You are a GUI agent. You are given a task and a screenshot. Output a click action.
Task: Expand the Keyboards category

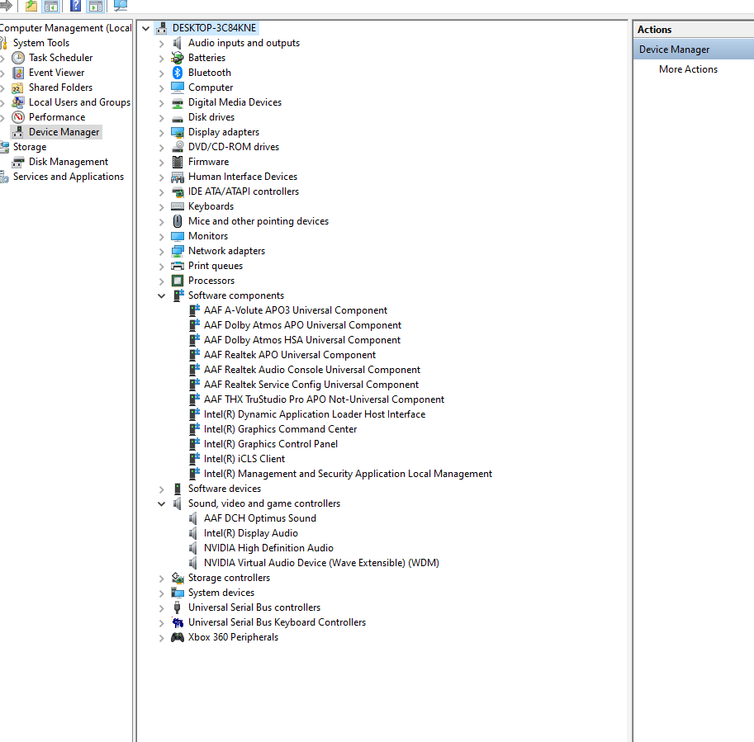pos(161,206)
